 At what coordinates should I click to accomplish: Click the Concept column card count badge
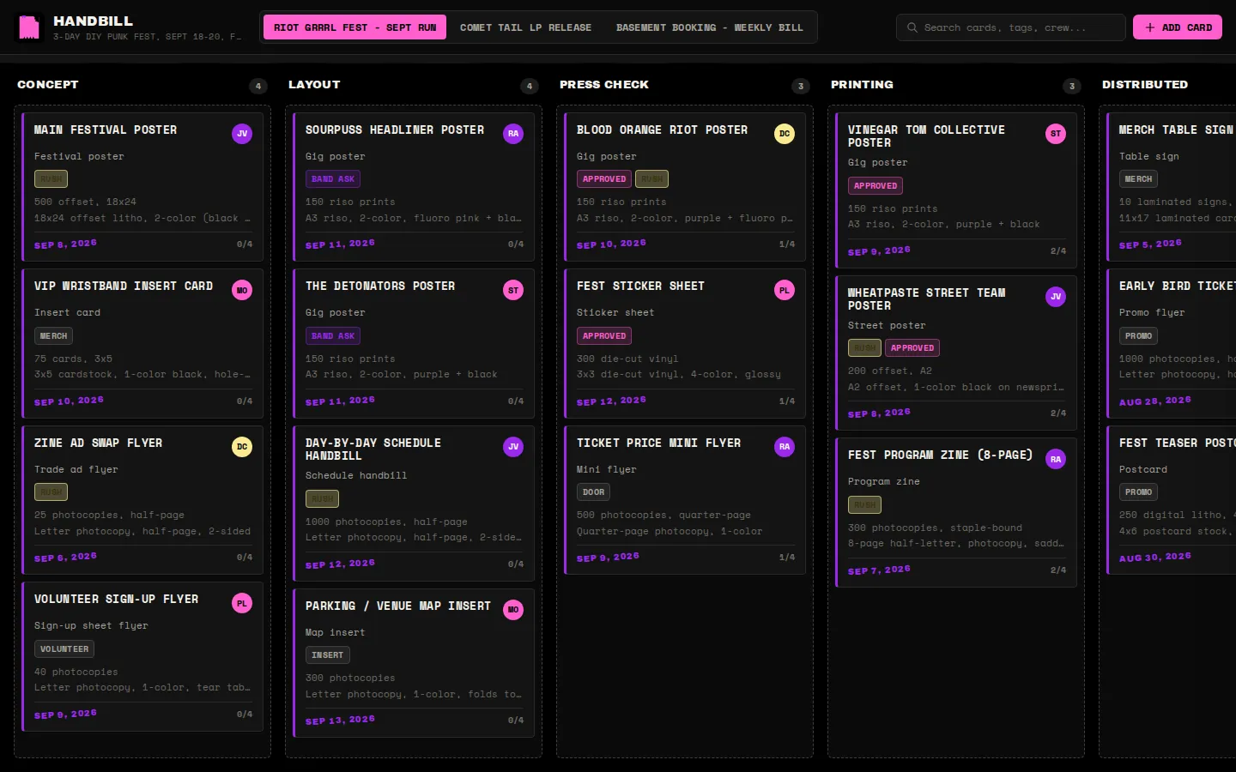click(x=258, y=86)
